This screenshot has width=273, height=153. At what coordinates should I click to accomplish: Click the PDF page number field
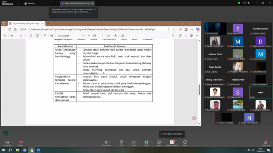pos(102,36)
